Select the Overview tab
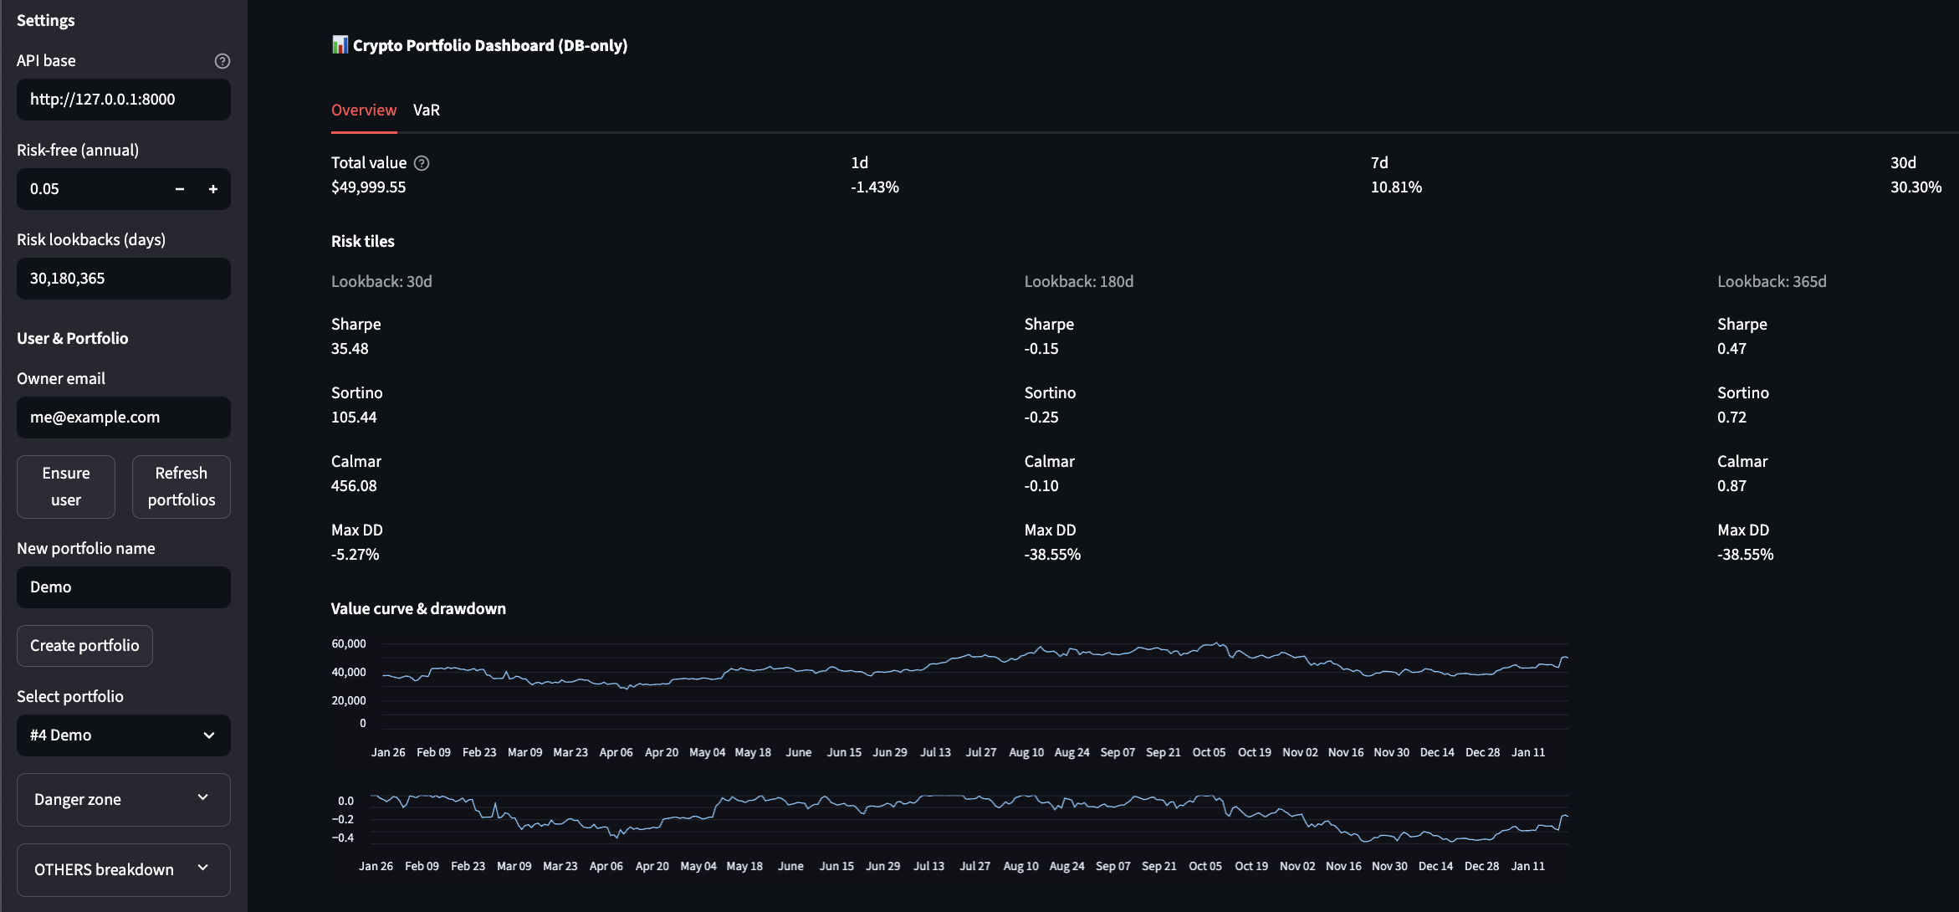Viewport: 1959px width, 912px height. coord(363,110)
